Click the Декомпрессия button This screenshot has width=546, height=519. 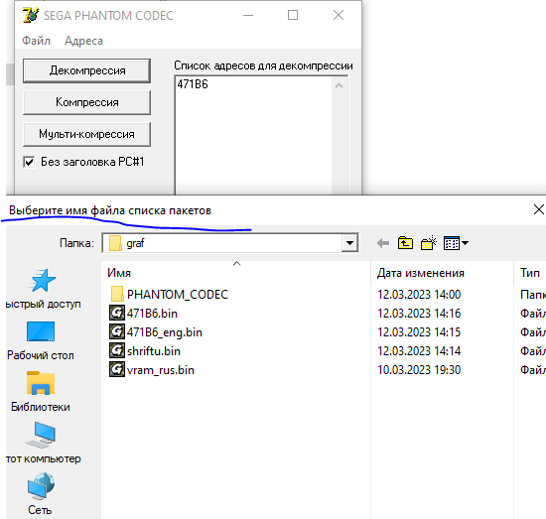[86, 70]
